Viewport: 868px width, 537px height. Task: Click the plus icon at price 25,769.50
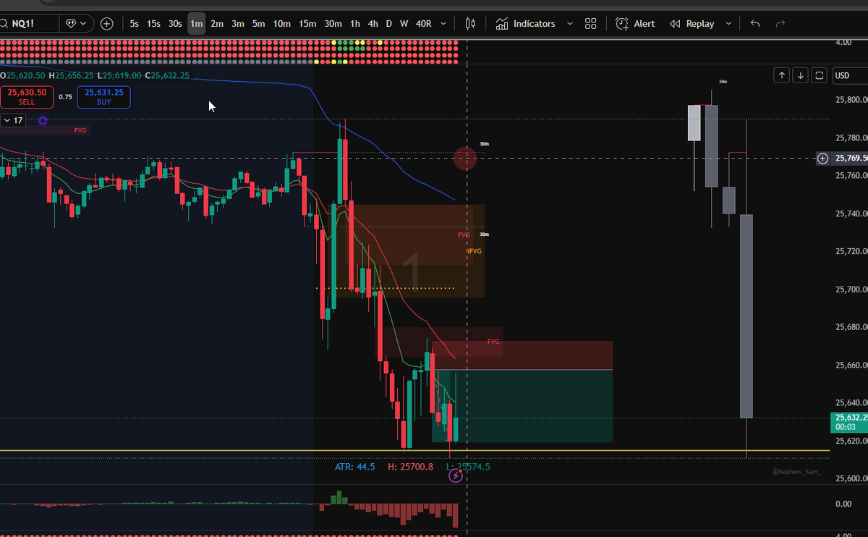[x=822, y=158]
